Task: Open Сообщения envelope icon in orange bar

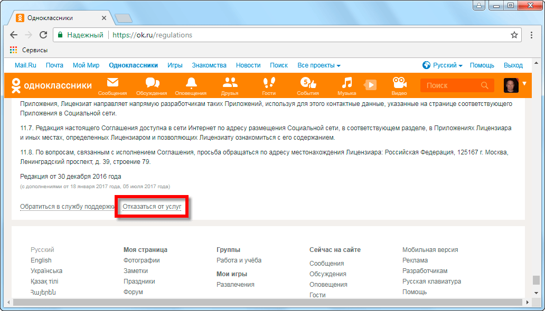Action: pos(112,83)
